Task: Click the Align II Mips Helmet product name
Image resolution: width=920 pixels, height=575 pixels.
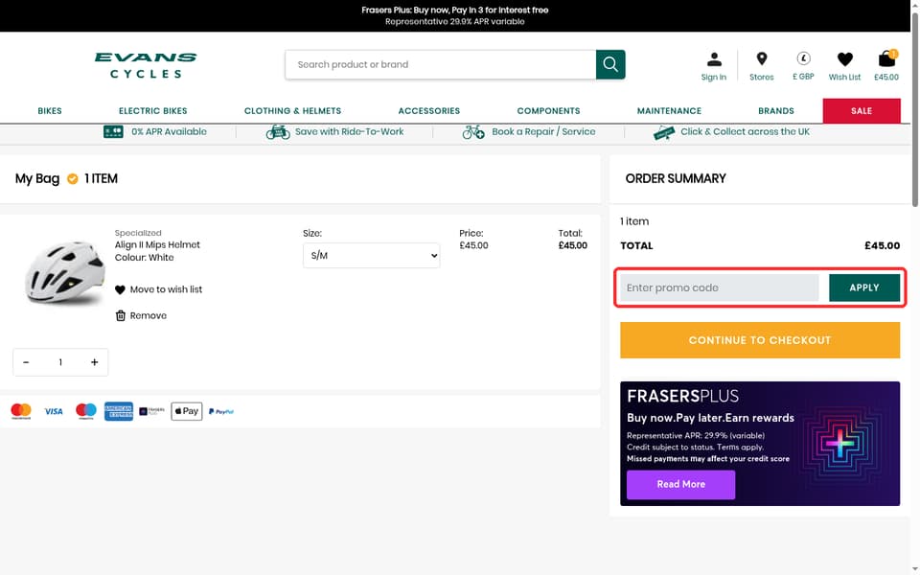Action: 157,245
